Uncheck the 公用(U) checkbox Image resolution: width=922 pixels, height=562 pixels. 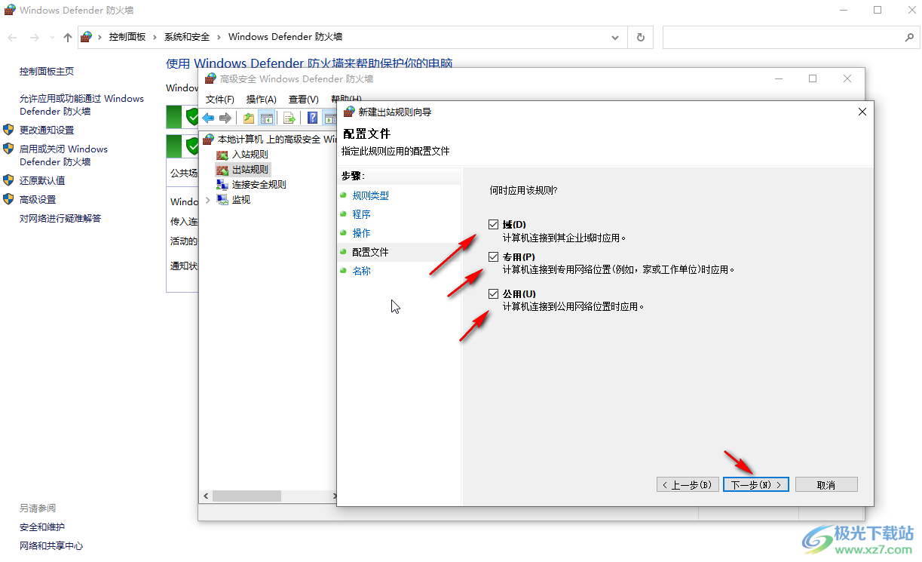[494, 294]
